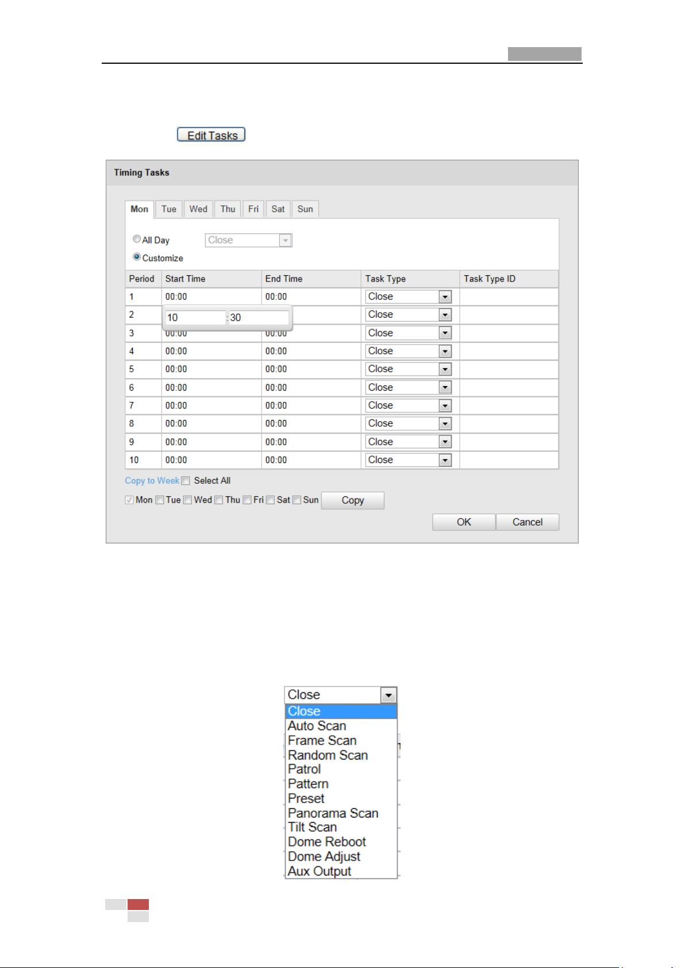Switch to the Tue tab
Screen dimensions: 685x968
coord(169,209)
